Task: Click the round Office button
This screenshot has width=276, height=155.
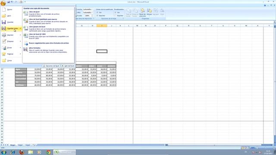Action: click(x=3, y=3)
